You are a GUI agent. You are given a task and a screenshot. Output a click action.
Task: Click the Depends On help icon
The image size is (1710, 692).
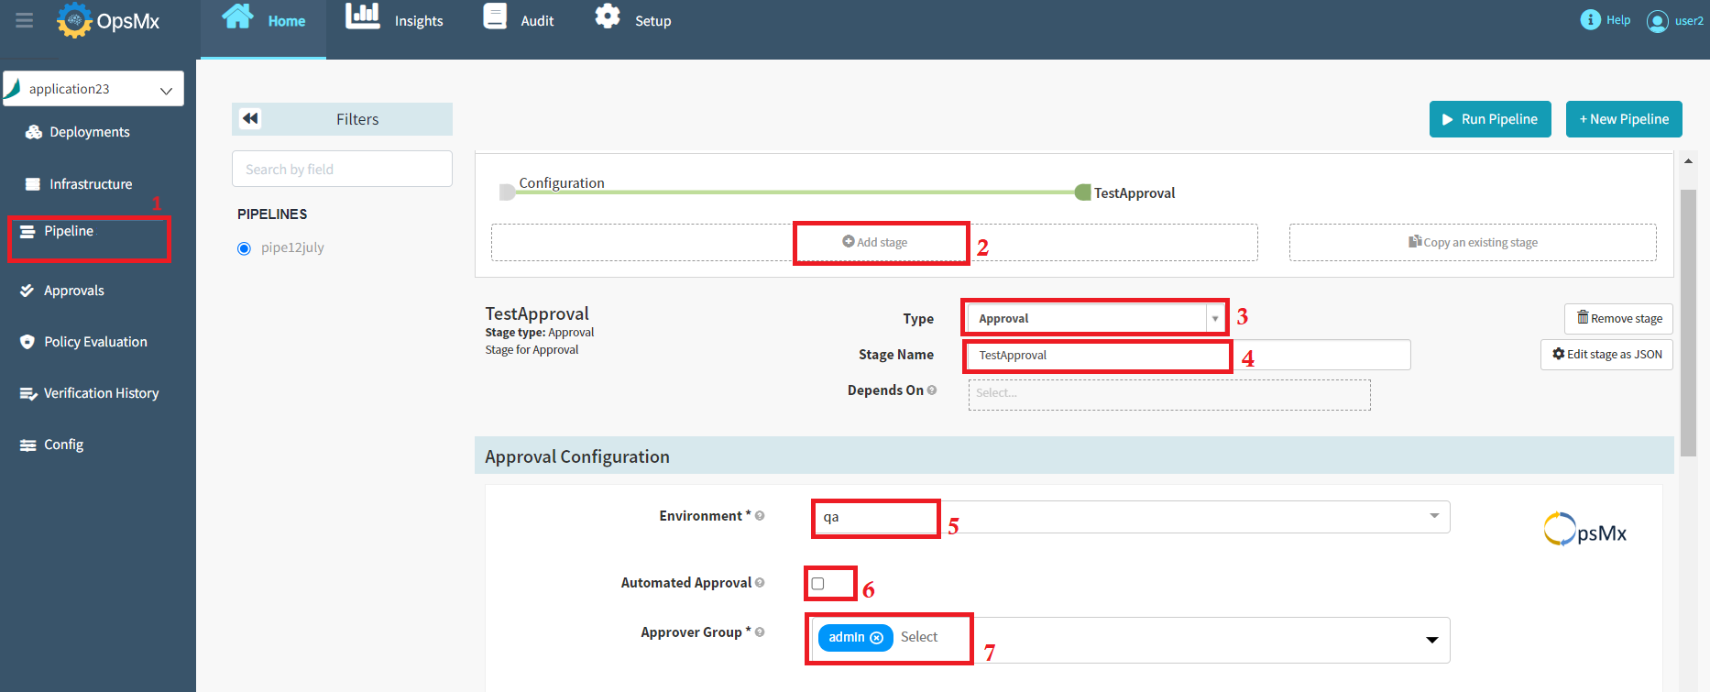[x=932, y=390]
